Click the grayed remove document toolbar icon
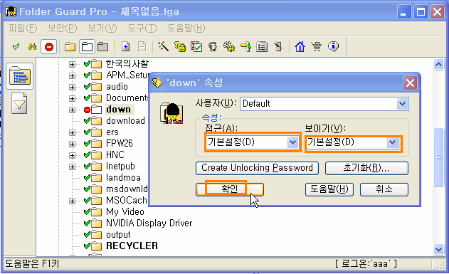 coord(142,46)
